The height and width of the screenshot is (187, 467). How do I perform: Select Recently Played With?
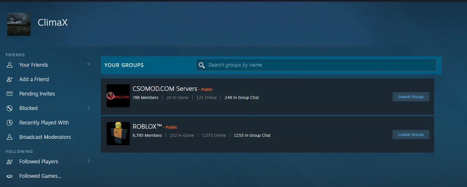[44, 123]
